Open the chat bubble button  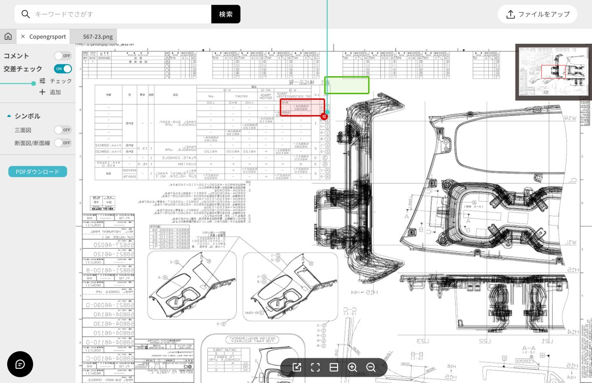tap(20, 364)
